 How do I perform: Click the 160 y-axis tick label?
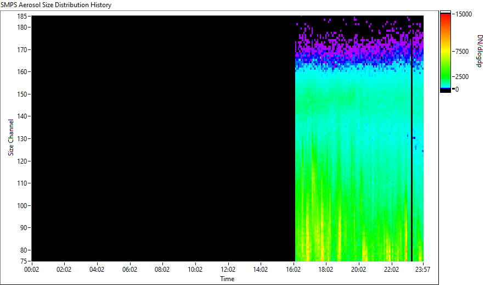coord(22,71)
